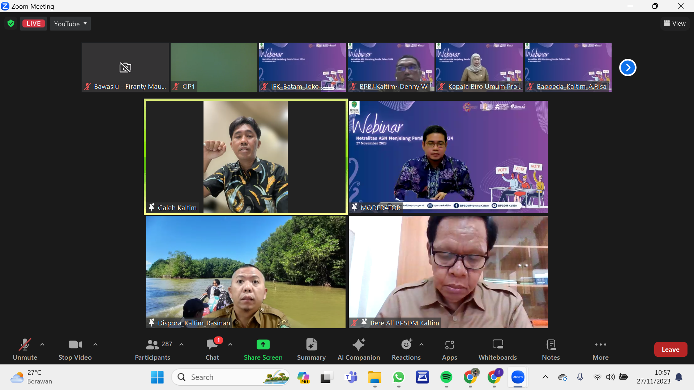Click the green Share Screen icon
The width and height of the screenshot is (694, 390).
(263, 345)
